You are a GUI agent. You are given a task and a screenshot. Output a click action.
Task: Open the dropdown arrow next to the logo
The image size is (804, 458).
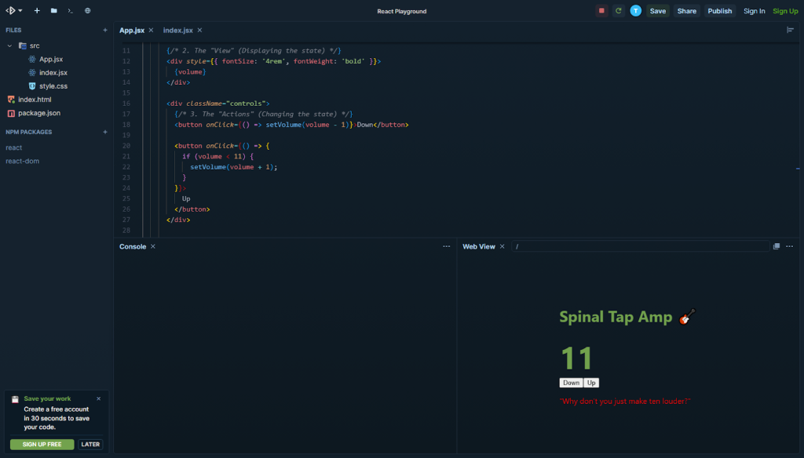coord(21,10)
